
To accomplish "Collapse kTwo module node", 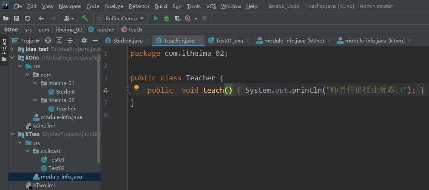I will 12,134.
